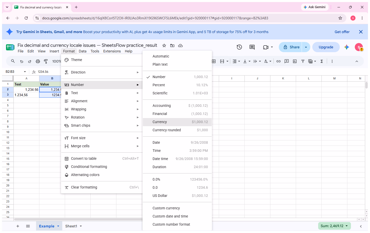Viewport: 370px width, 233px height.
Task: Click the print icon in the toolbar
Action: (x=38, y=61)
